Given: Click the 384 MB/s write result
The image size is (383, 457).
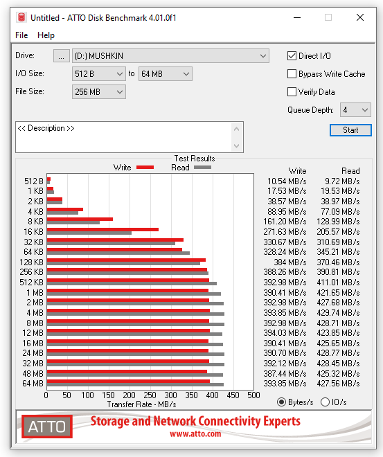Looking at the screenshot, I should [x=290, y=262].
